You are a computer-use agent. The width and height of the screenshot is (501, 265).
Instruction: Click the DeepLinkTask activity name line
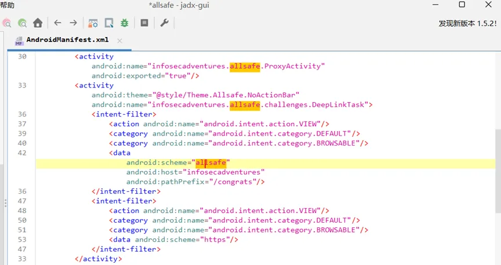point(232,104)
